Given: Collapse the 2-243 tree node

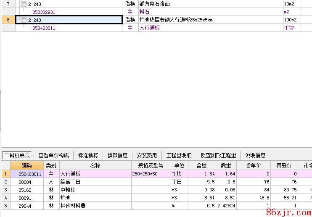Looking at the screenshot, I should [24, 4].
